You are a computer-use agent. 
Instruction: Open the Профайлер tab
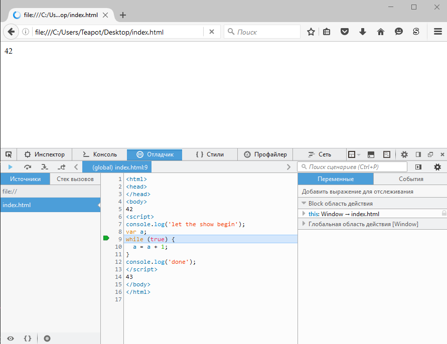(265, 154)
